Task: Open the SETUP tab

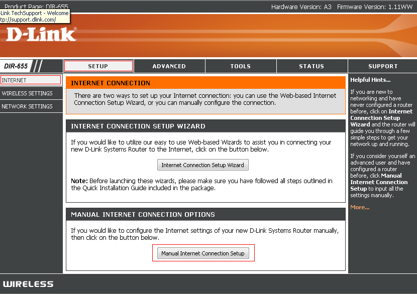Action: click(98, 66)
